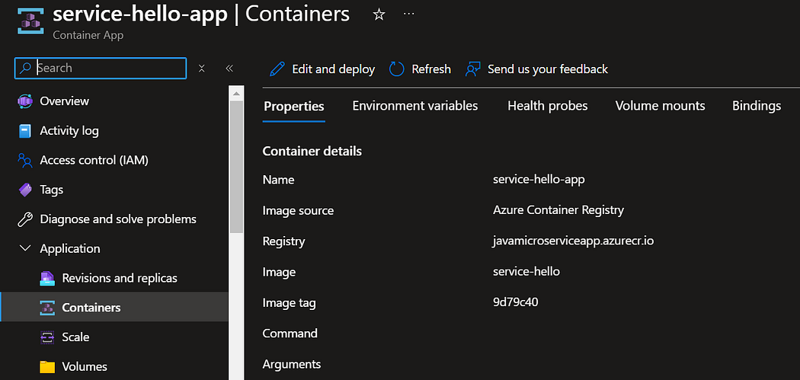Click the Activity log icon
Image resolution: width=800 pixels, height=380 pixels.
pyautogui.click(x=25, y=130)
